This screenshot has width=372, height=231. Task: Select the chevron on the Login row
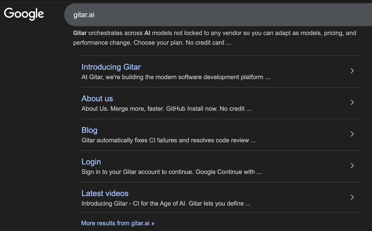tap(352, 165)
